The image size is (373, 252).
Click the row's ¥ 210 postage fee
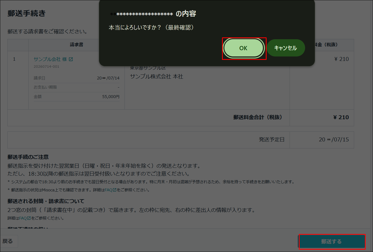[341, 59]
